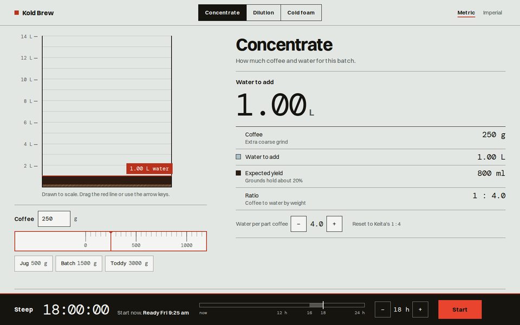The width and height of the screenshot is (520, 325).
Task: Click the red Kold Brew logo square
Action: [17, 12]
